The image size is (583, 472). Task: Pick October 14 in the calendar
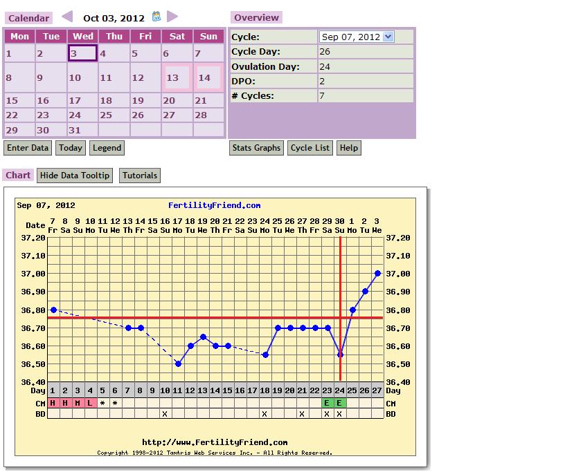pyautogui.click(x=208, y=77)
